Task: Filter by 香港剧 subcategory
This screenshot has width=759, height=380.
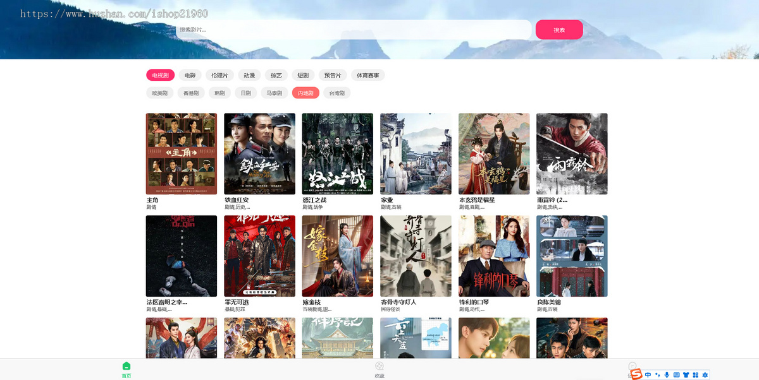Action: tap(190, 93)
